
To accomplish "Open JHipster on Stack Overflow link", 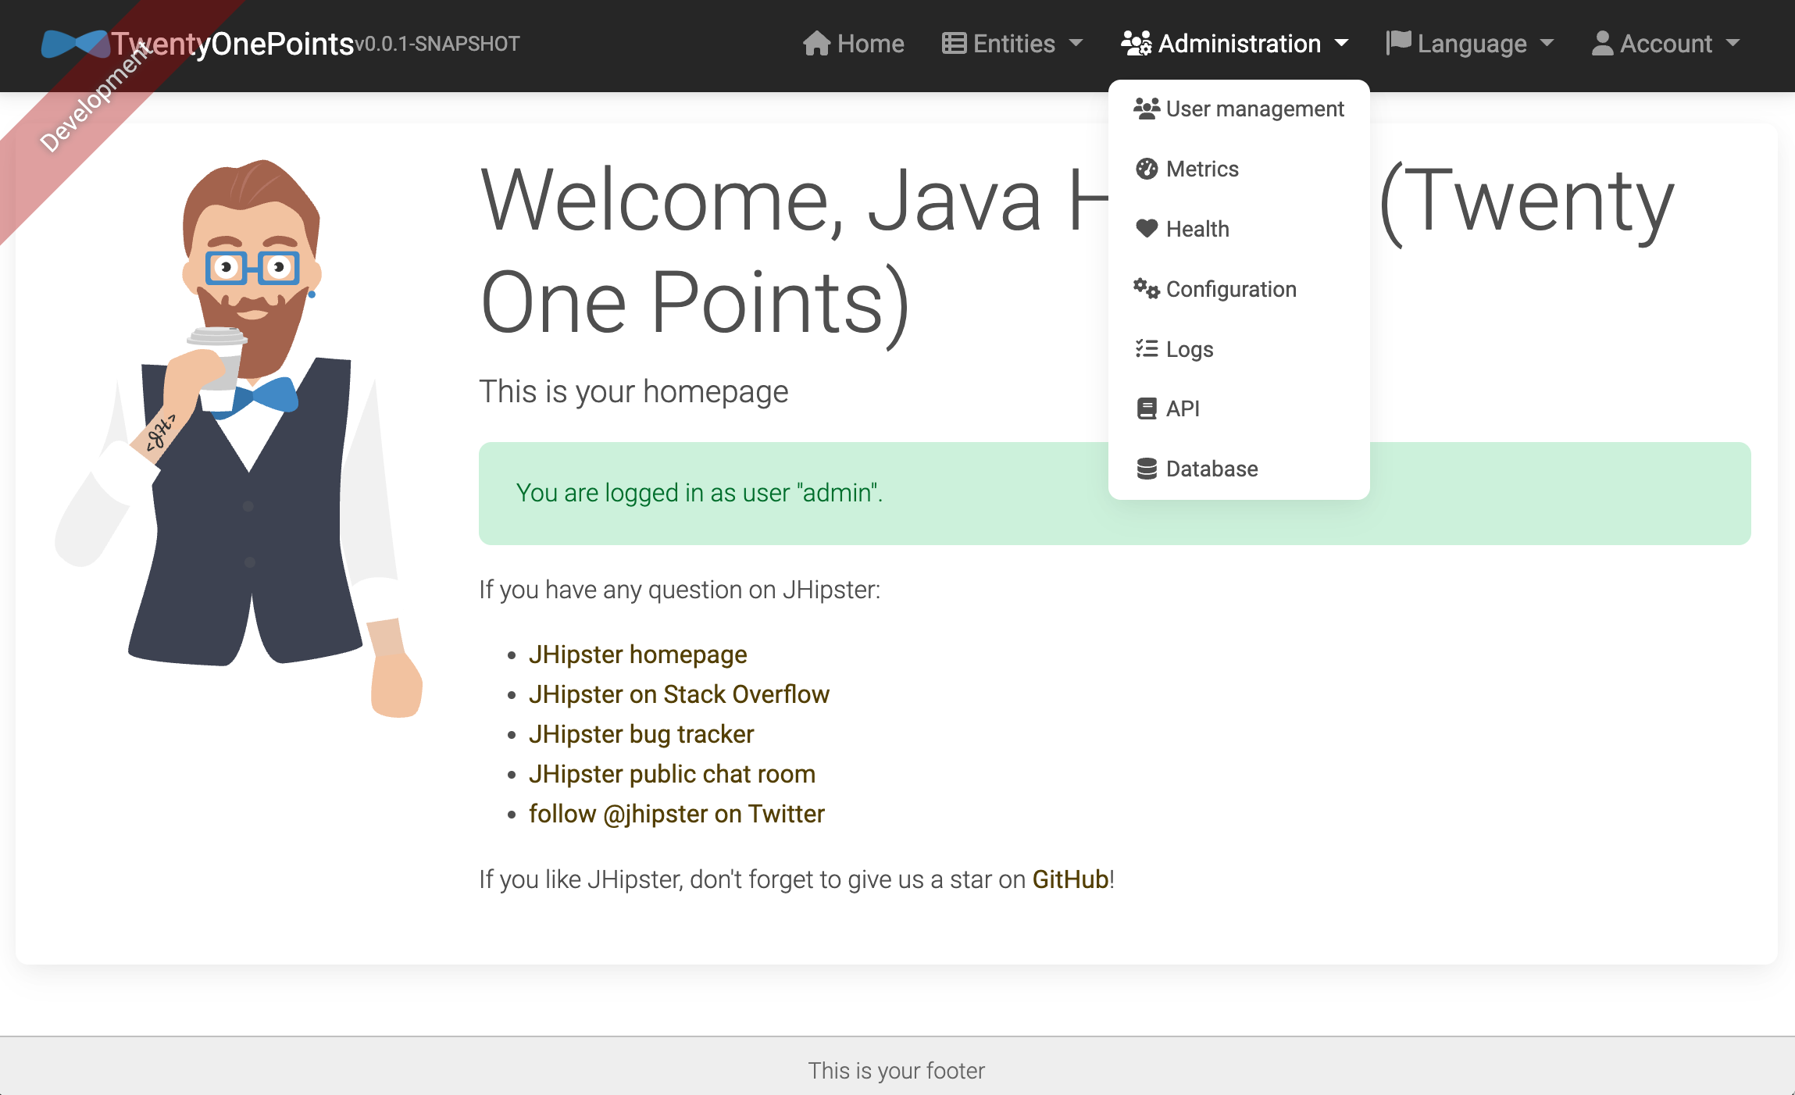I will 679,694.
